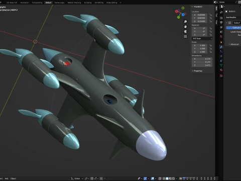241x181 pixels.
Task: Open the Object Constraints tab icon
Action: click(221, 61)
